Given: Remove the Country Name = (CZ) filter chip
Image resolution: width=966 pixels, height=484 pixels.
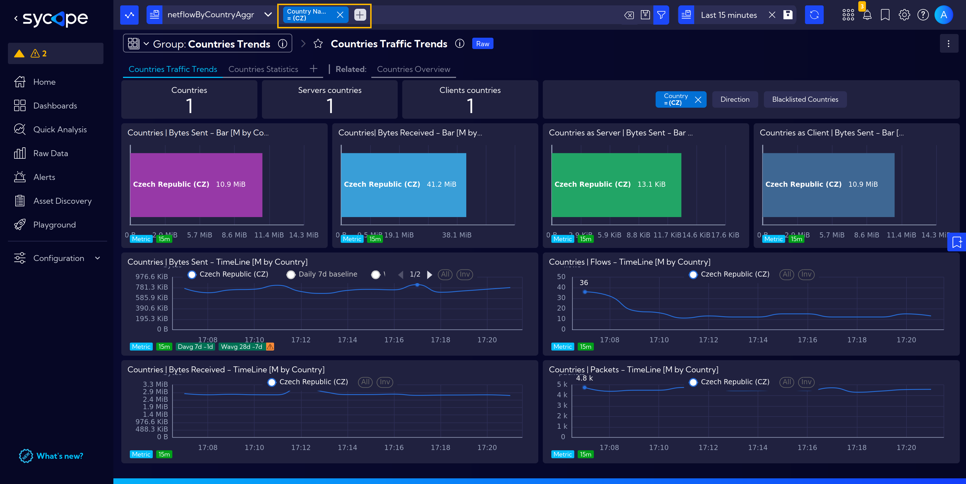Looking at the screenshot, I should click(x=340, y=15).
